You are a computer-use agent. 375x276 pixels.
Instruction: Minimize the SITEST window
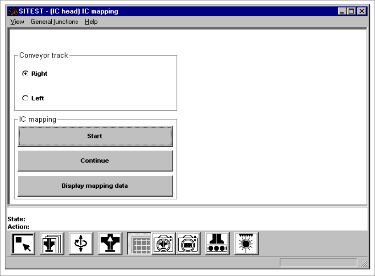(342, 11)
